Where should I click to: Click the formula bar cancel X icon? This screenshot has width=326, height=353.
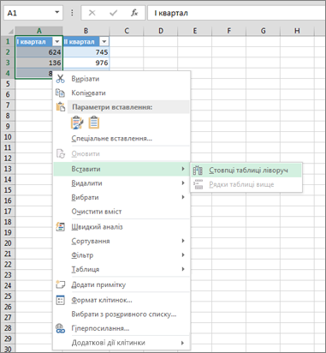[x=92, y=13]
